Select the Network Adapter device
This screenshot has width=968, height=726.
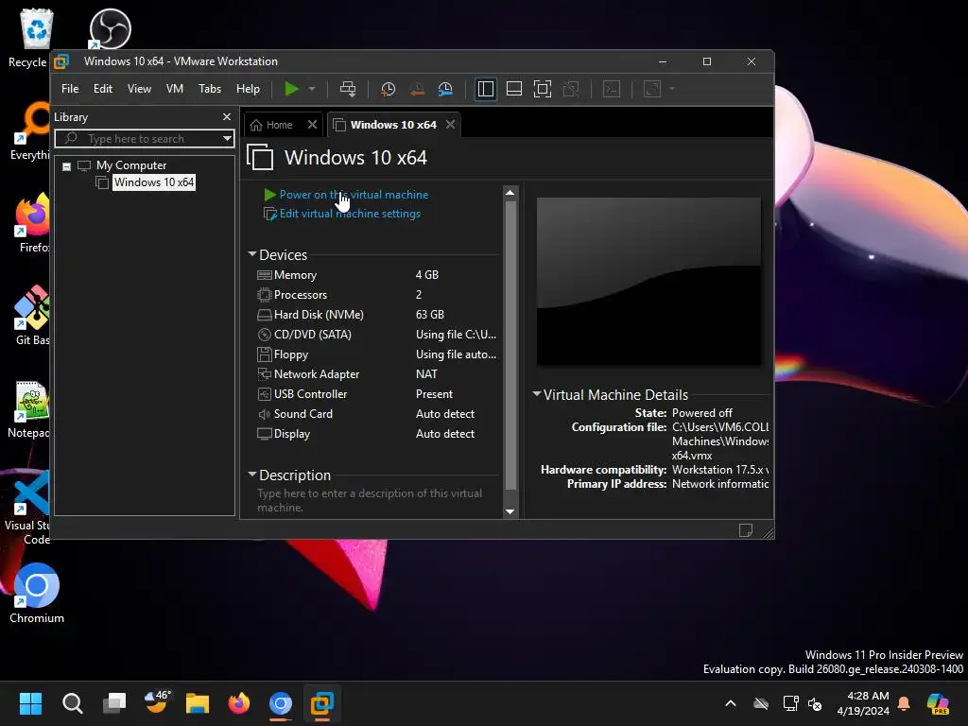pyautogui.click(x=376, y=374)
